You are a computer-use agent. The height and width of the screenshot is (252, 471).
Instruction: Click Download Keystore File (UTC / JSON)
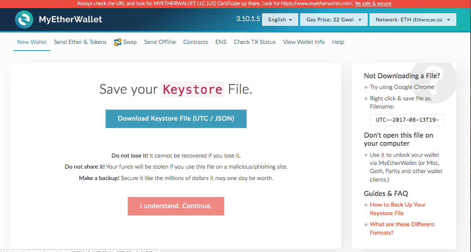point(176,119)
